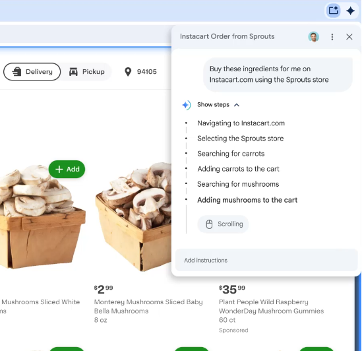Image resolution: width=362 pixels, height=351 pixels.
Task: Click the 94105 zip code
Action: click(147, 72)
